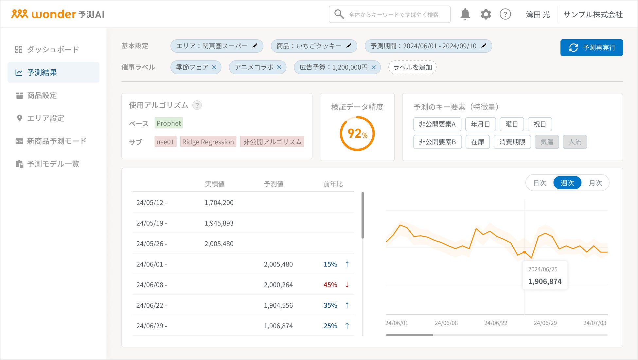Switch chart to 日次 view
638x360 pixels.
[x=540, y=183]
